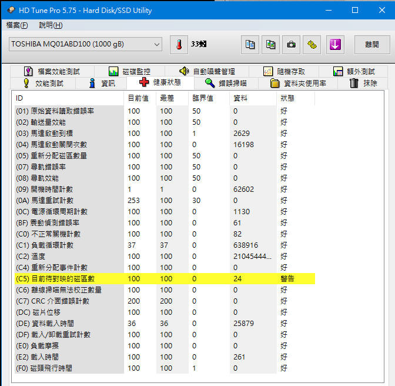Click the 狀態 column header
Screen dimensions: 395x386
pyautogui.click(x=296, y=98)
